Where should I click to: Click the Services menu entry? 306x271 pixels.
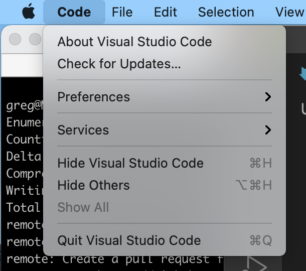point(83,130)
